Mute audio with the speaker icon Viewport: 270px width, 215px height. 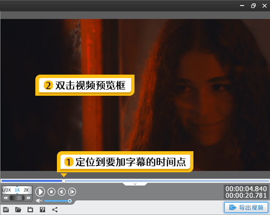[39, 201]
